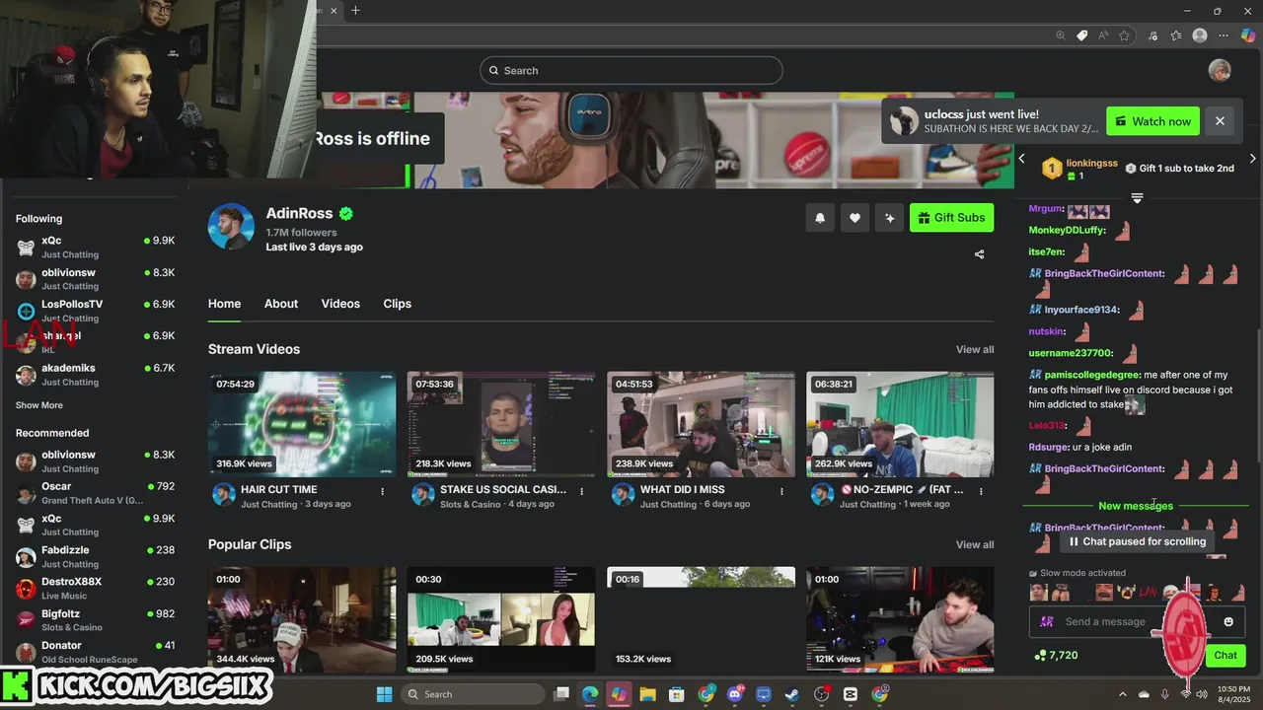The height and width of the screenshot is (710, 1263).
Task: Insert the screaming yellow emote in chat
Action: coord(1125,592)
